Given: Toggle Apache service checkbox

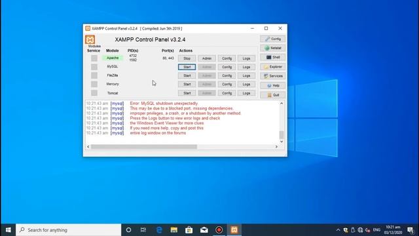Looking at the screenshot, I should click(94, 58).
